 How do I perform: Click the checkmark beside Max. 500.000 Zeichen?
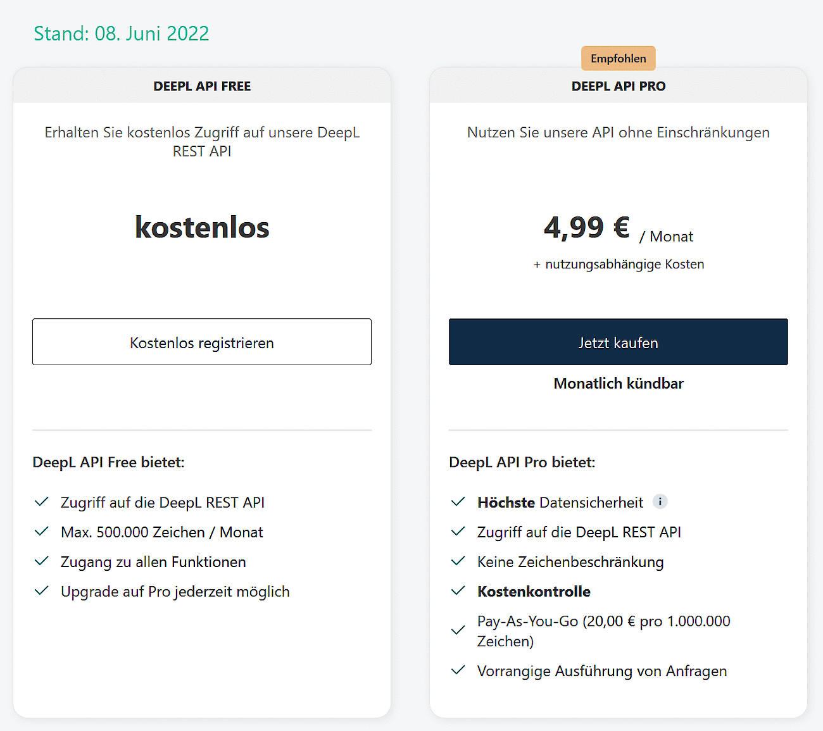pyautogui.click(x=41, y=532)
